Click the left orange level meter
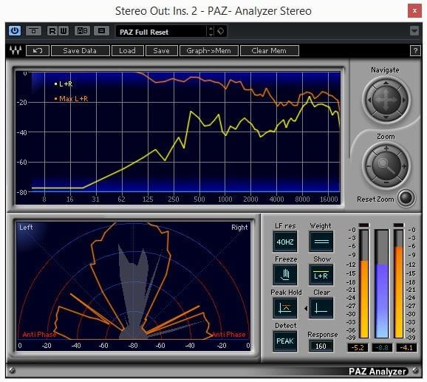The image size is (427, 382). (364, 284)
